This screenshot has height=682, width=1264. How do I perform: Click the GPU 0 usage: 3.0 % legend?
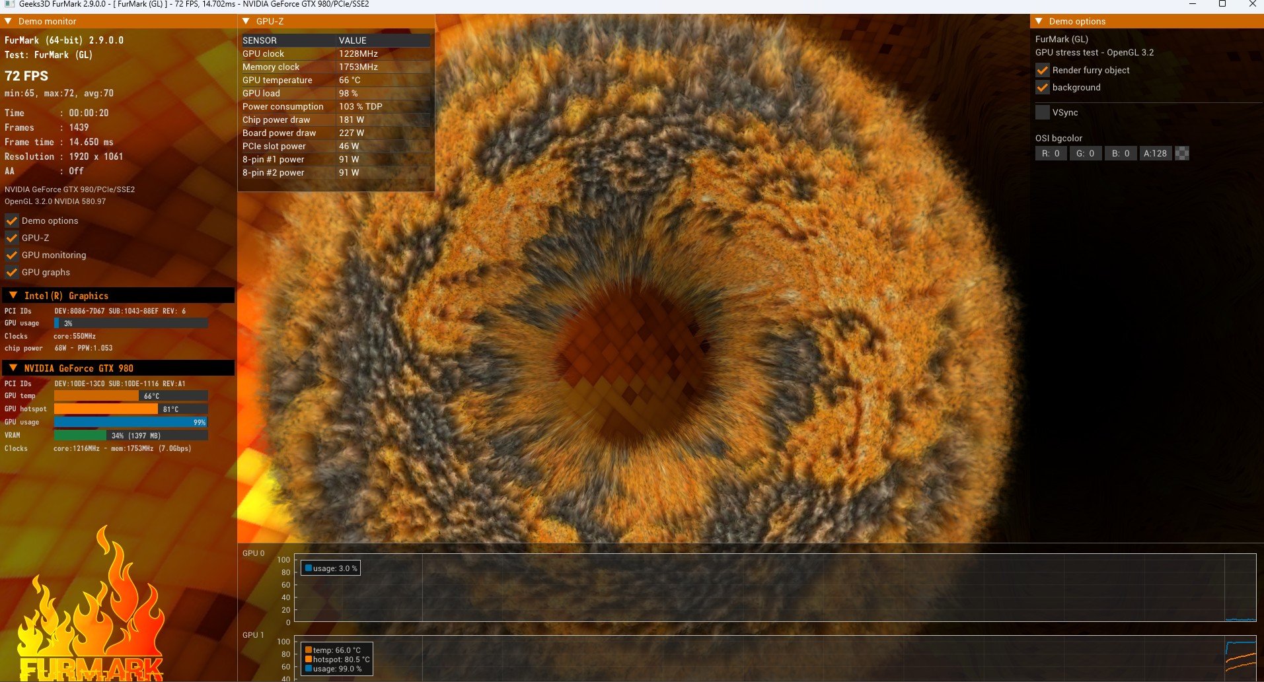pyautogui.click(x=330, y=568)
